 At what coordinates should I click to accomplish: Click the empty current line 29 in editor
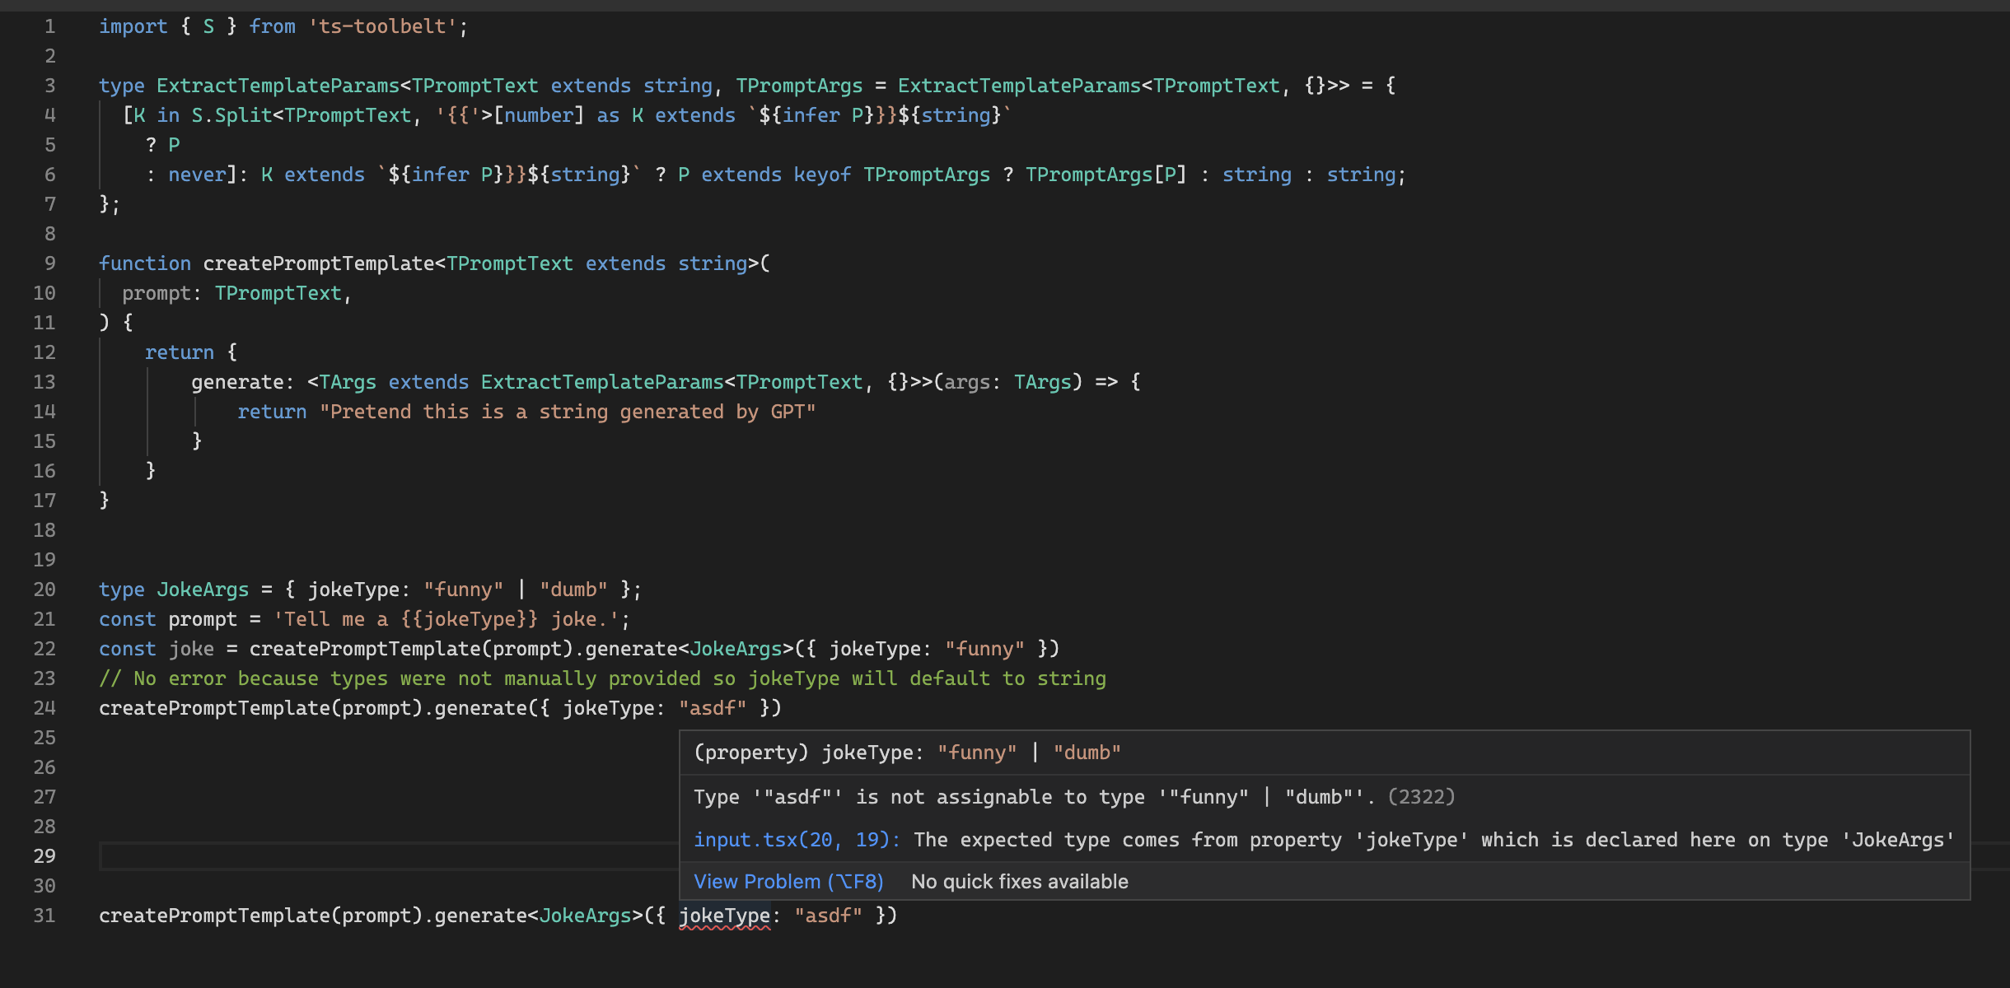pos(387,856)
